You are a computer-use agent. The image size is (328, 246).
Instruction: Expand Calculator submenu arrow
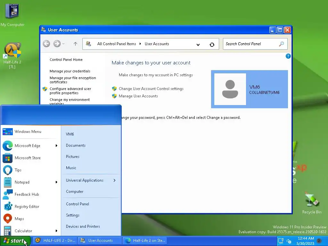click(56, 231)
